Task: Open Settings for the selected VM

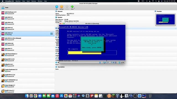Action: pos(61,7)
